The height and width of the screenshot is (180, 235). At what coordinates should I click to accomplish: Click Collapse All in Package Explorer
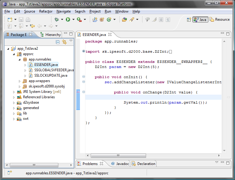58,42
